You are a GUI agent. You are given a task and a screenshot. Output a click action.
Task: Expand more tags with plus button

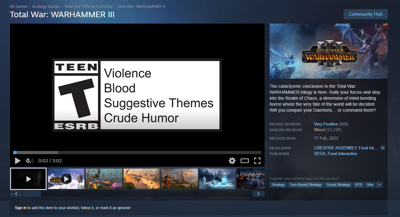tap(379, 185)
